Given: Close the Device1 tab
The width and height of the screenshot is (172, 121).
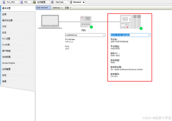Looking at the screenshot, I should [x=84, y=2].
